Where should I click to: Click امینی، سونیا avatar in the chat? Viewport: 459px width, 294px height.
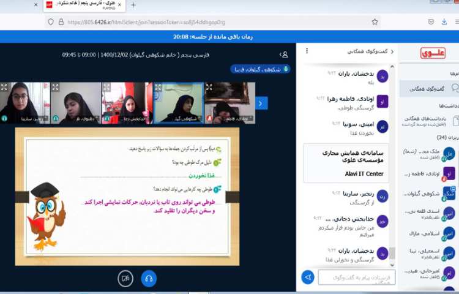pos(382,127)
